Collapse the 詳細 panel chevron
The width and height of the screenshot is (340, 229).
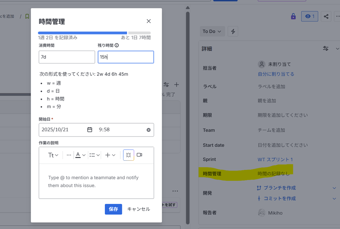pyautogui.click(x=337, y=49)
